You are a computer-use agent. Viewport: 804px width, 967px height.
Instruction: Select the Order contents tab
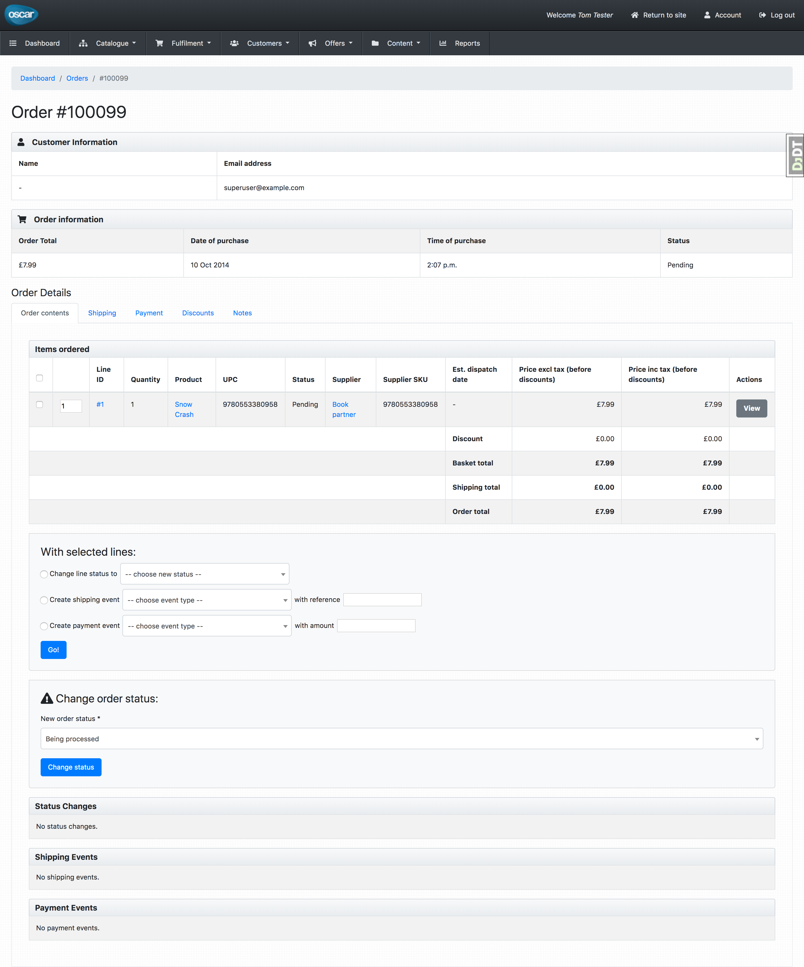(x=45, y=313)
